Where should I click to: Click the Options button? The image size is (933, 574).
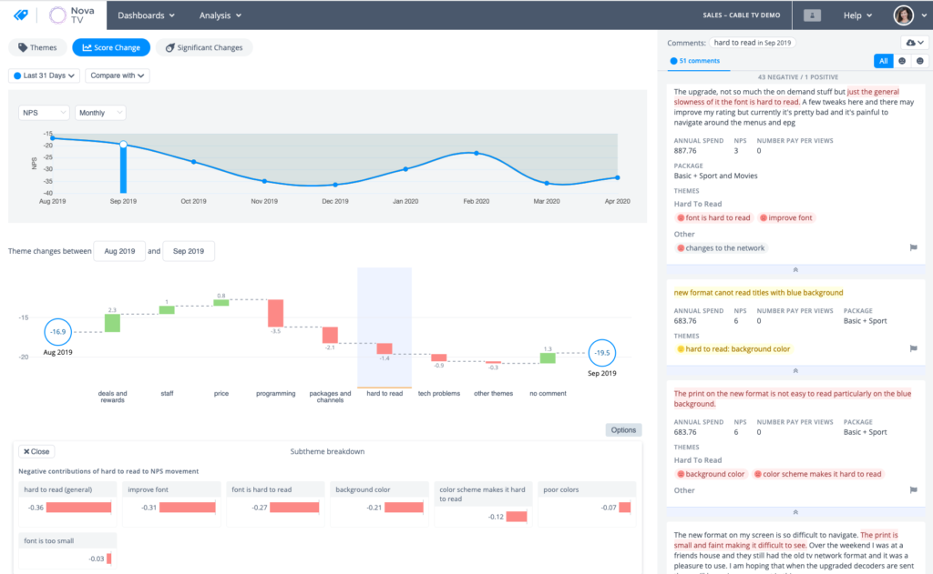(x=623, y=429)
